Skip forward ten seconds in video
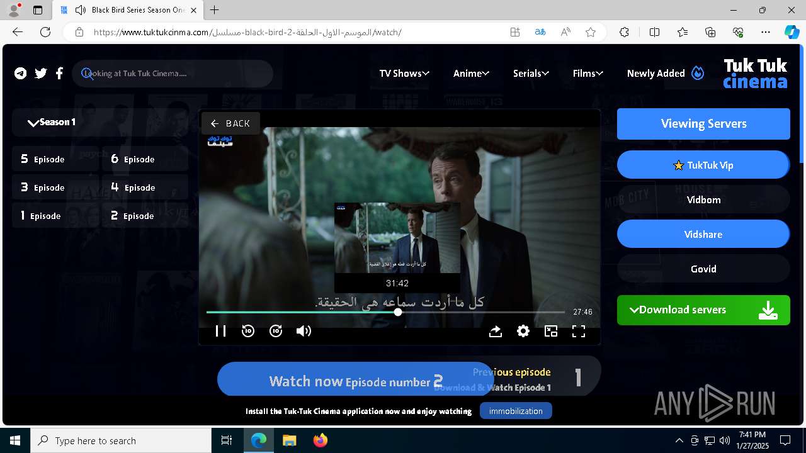The image size is (806, 453). click(x=276, y=331)
